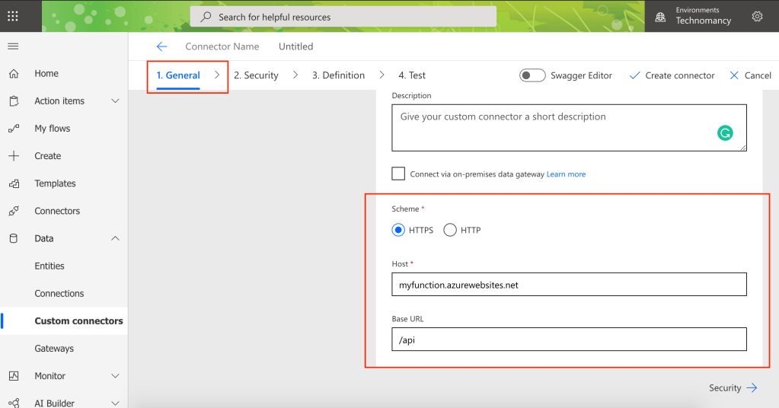Check Connect via on-premises data gateway
This screenshot has height=408, width=779.
[x=398, y=174]
